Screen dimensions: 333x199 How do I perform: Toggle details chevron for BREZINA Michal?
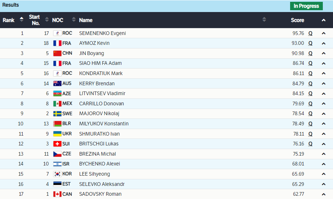coord(324,154)
